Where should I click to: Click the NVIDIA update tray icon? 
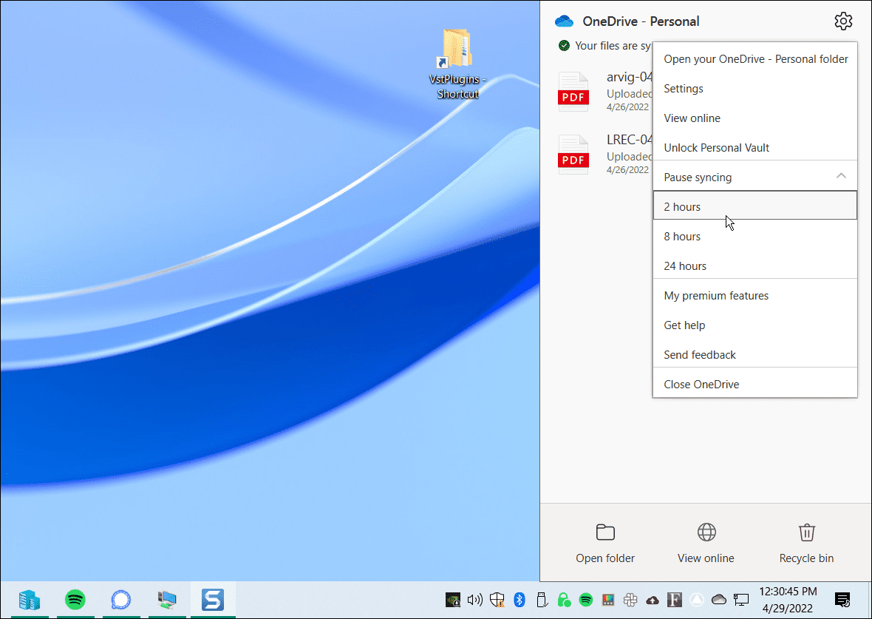click(x=453, y=600)
